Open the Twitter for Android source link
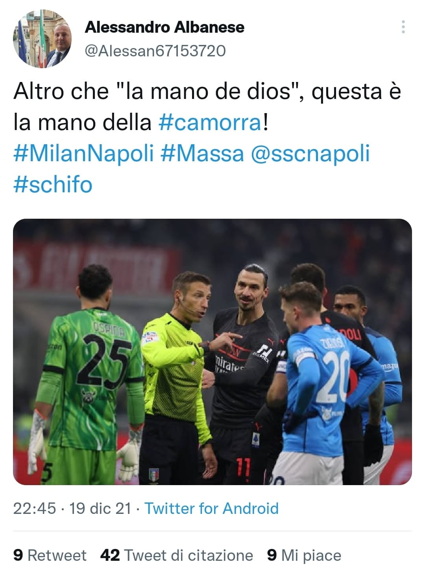 pos(212,508)
